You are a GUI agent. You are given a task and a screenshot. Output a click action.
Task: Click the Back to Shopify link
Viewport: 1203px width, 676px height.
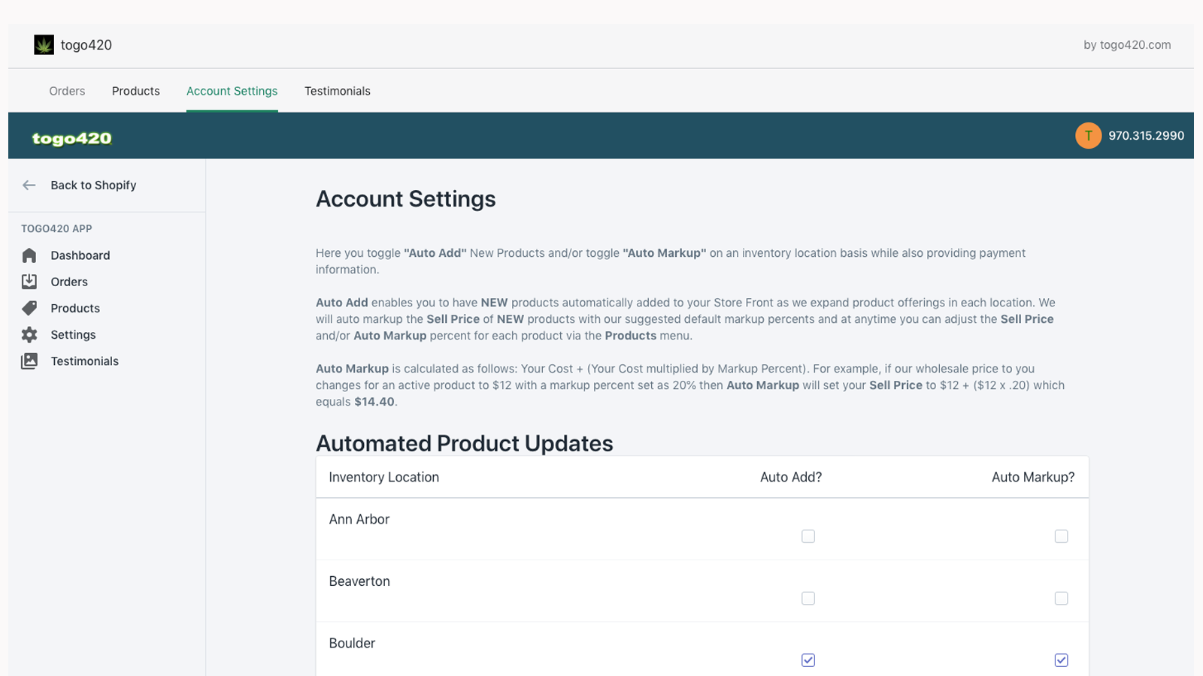pos(93,186)
